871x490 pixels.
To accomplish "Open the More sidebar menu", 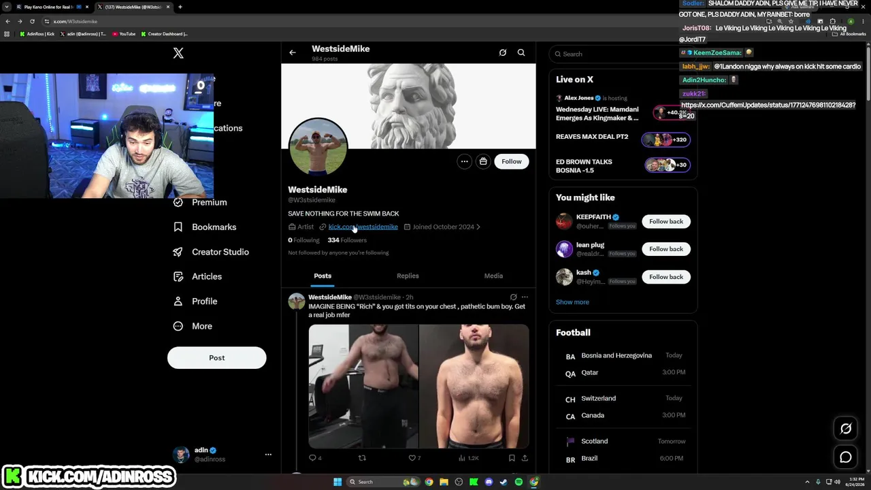I will pyautogui.click(x=193, y=326).
